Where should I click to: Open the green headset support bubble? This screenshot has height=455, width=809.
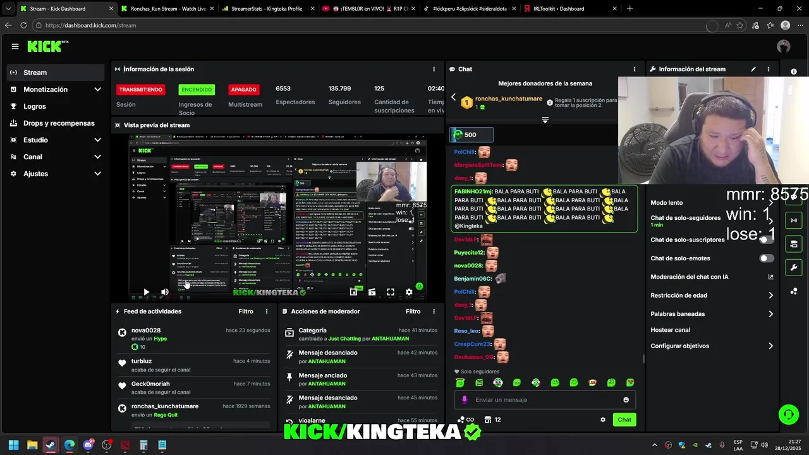[x=789, y=415]
